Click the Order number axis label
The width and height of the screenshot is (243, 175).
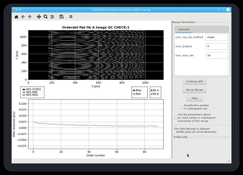pyautogui.click(x=95, y=156)
